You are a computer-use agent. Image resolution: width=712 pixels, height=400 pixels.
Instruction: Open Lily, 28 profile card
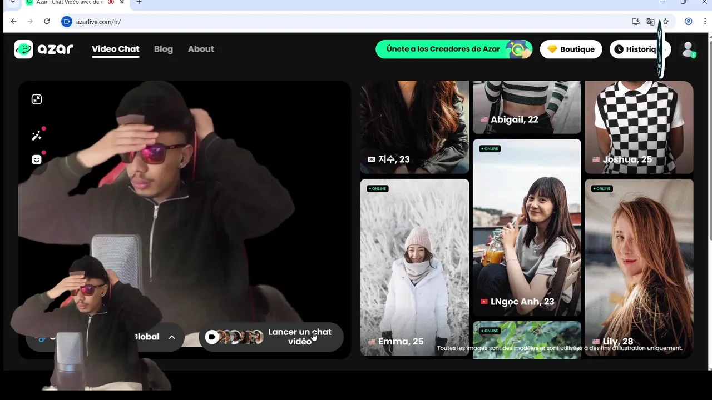[639, 267]
